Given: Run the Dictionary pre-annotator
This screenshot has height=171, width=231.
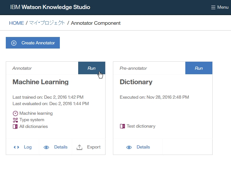Looking at the screenshot, I should pos(199,68).
